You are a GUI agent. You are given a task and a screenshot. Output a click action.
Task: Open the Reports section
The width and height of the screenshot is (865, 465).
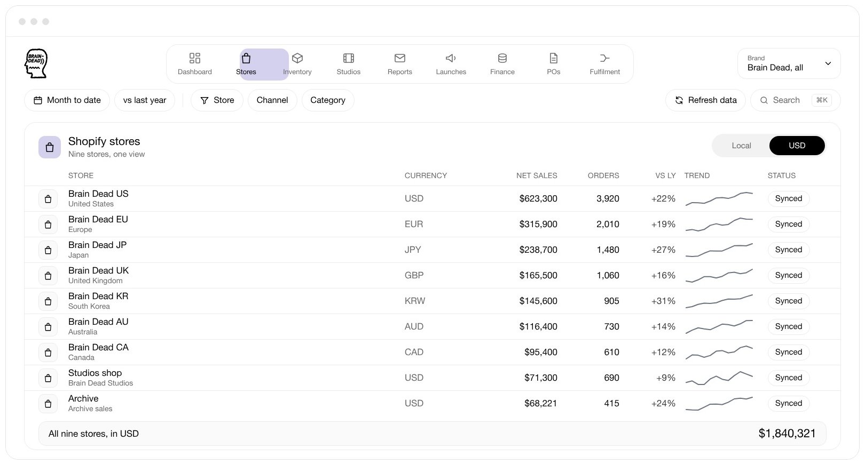pos(400,64)
